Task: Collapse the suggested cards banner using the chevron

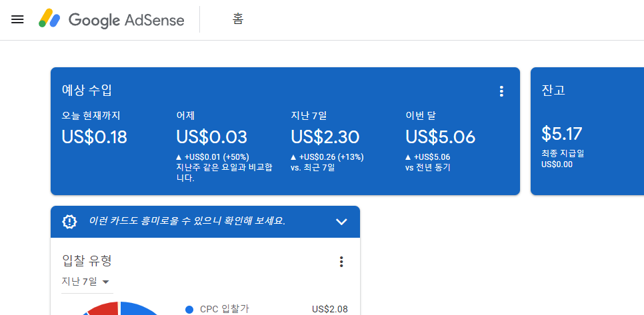Action: click(341, 222)
